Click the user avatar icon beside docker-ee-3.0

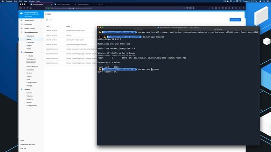pos(22,20)
